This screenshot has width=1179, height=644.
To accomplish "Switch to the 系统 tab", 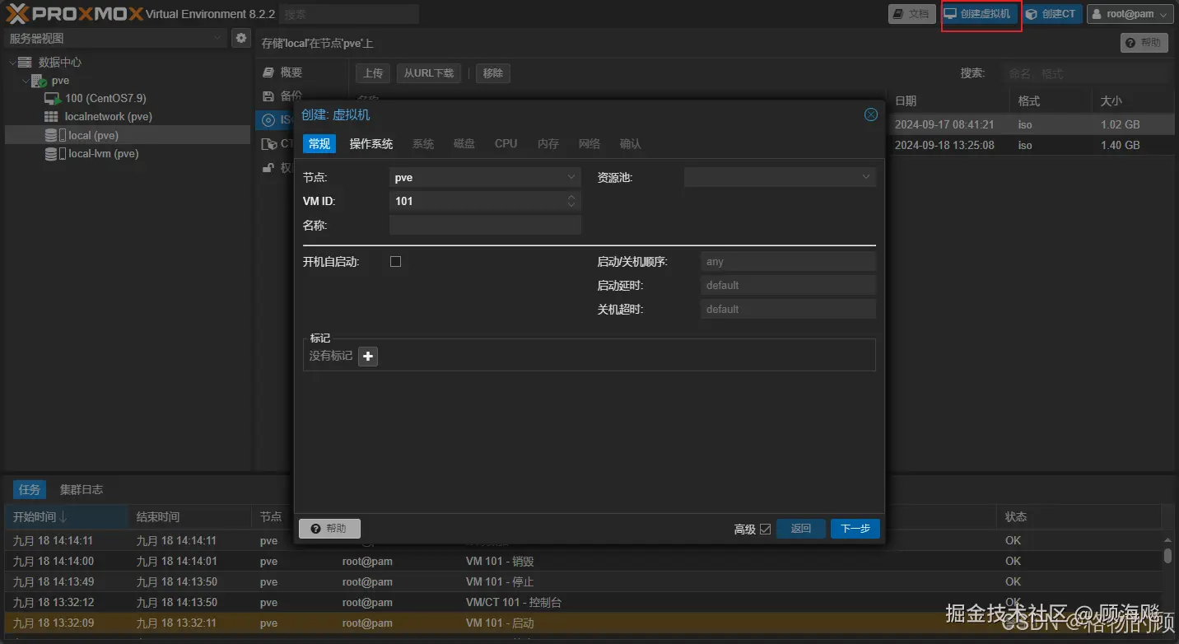I will (423, 143).
